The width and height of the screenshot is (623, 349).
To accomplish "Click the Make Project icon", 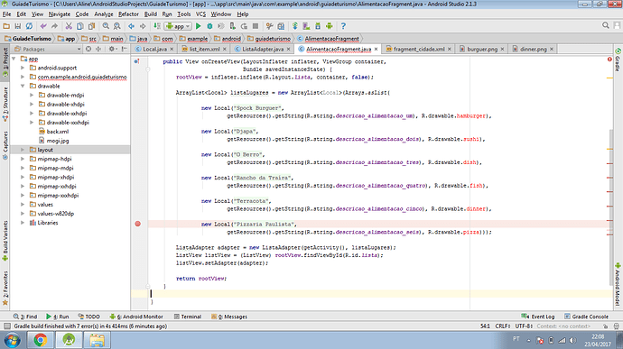I will 157,26.
